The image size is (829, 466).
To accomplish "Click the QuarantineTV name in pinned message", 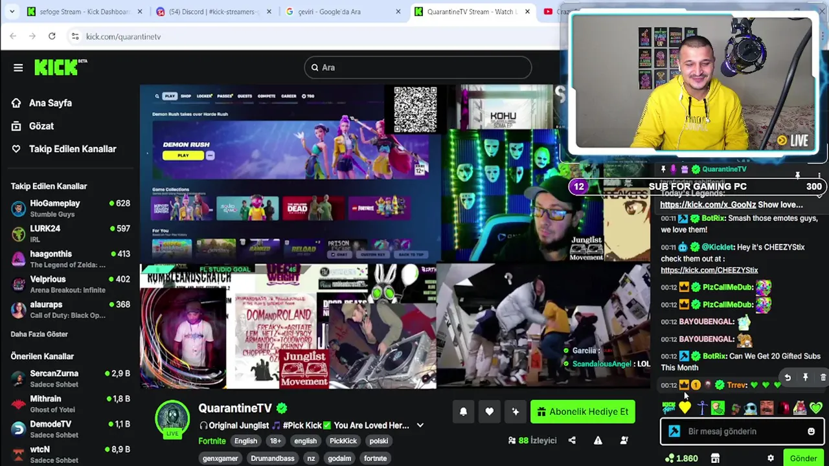I will coord(724,169).
